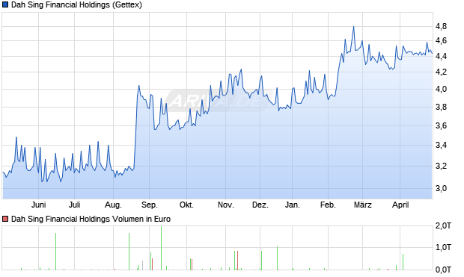The width and height of the screenshot is (464, 277).
Task: Click the 3,2 price axis value
Action: coord(442,166)
